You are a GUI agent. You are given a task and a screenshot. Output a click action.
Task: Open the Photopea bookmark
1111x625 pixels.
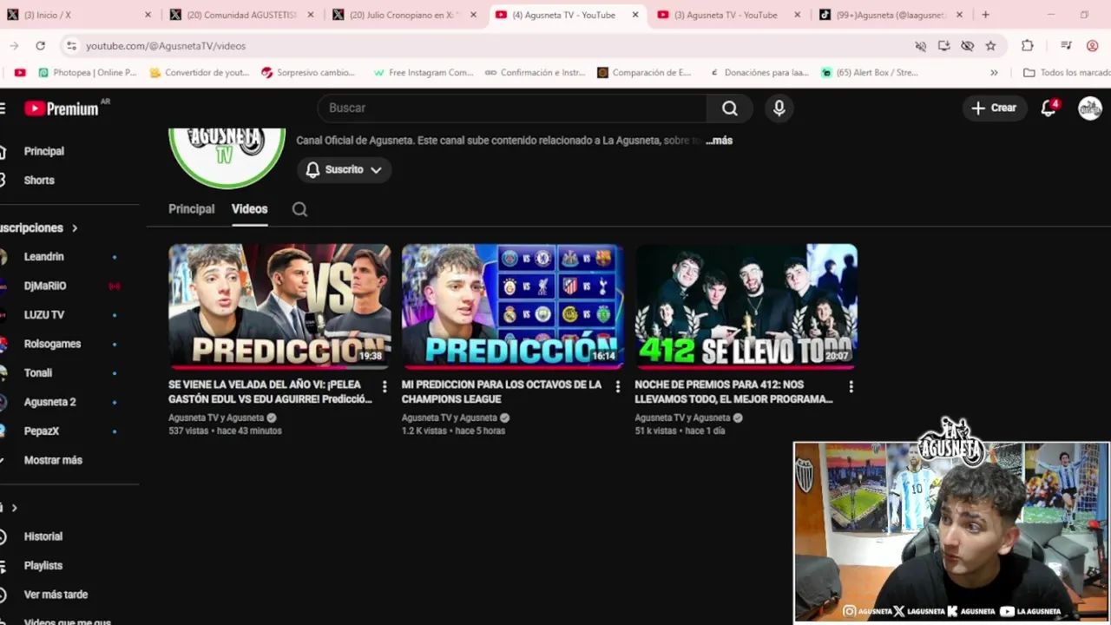[x=86, y=73]
